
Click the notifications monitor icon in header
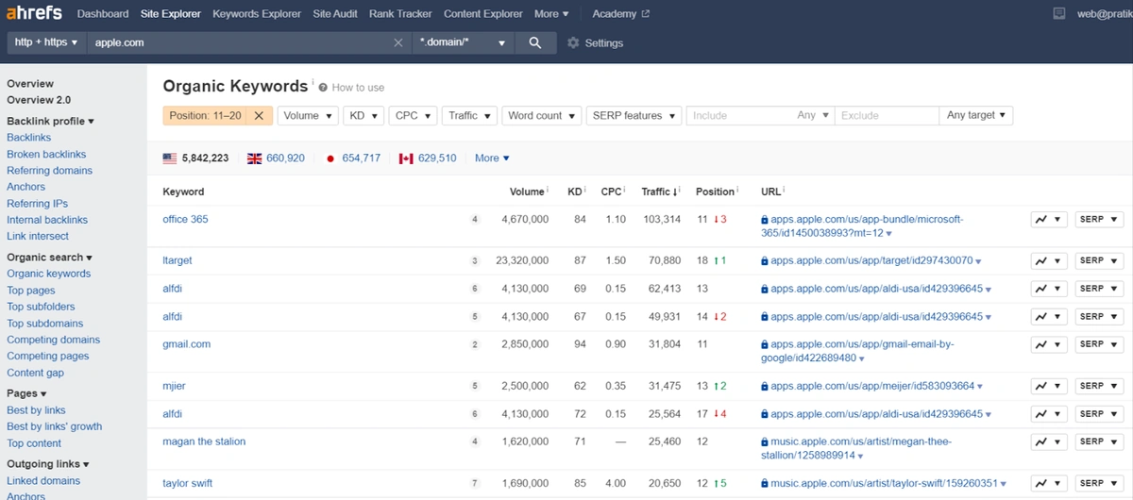pyautogui.click(x=1058, y=14)
